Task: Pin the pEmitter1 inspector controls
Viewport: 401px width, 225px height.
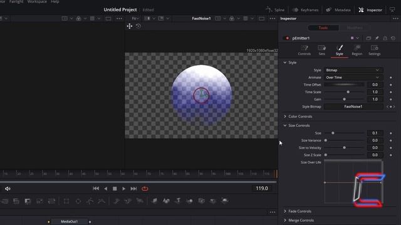Action: pyautogui.click(x=377, y=38)
